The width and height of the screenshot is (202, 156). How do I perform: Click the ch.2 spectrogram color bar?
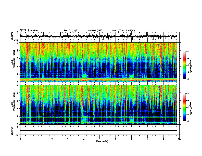click(x=185, y=107)
